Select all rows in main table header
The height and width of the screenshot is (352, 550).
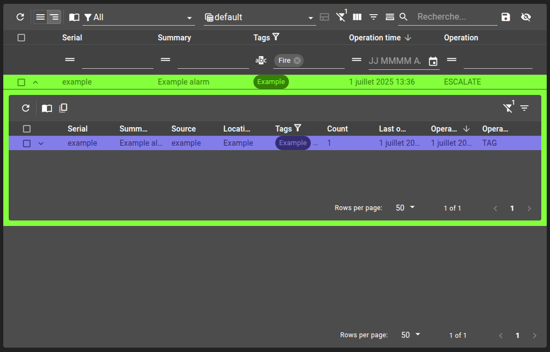tap(21, 38)
